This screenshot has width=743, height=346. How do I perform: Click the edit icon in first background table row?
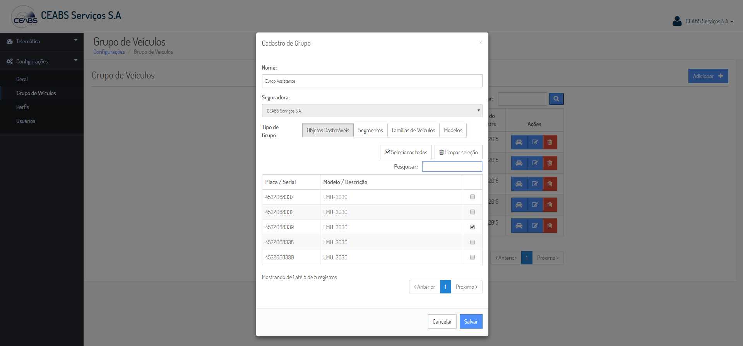pos(535,142)
